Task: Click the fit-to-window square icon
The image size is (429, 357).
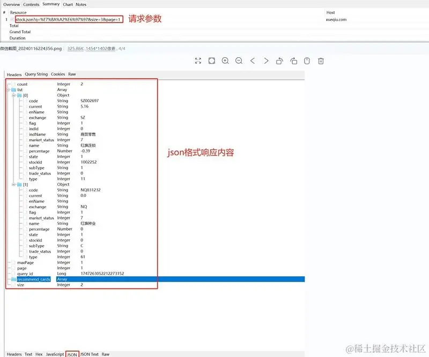Action: click(211, 60)
